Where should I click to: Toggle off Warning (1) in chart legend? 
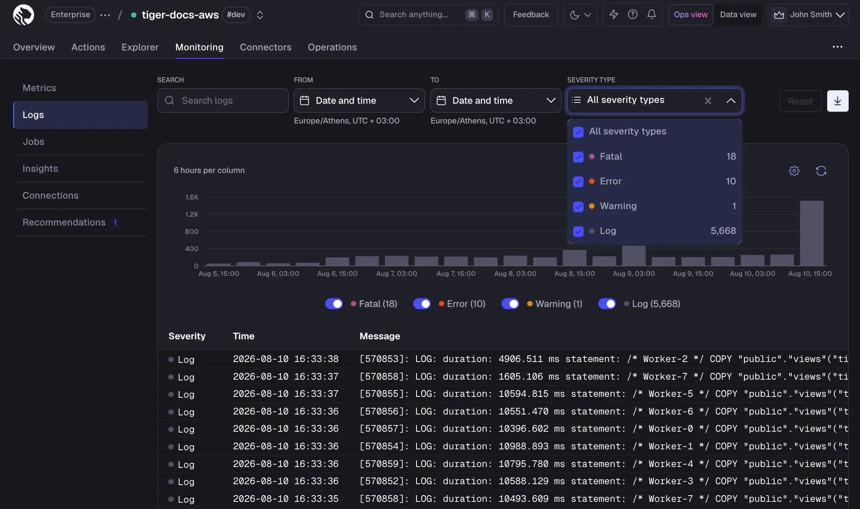[x=510, y=304]
